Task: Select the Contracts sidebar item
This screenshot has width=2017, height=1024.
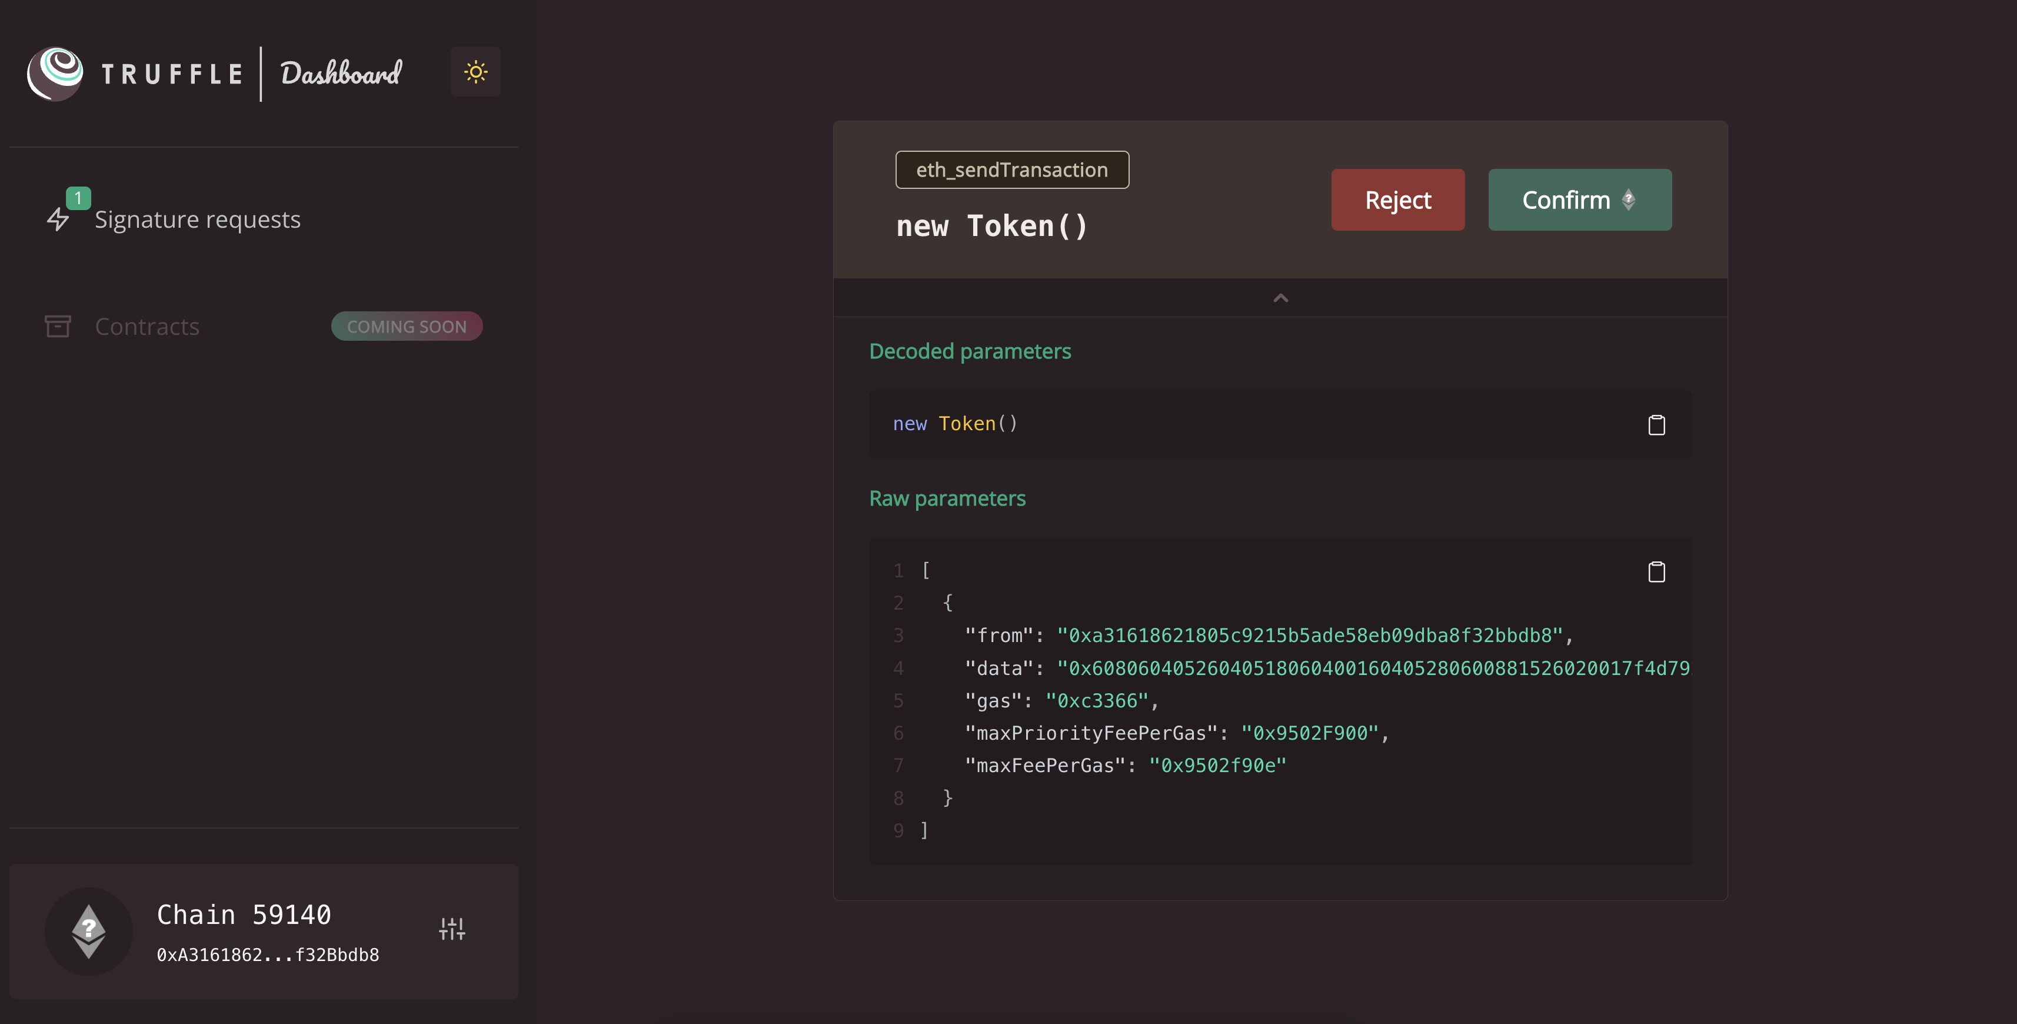Action: (x=147, y=327)
